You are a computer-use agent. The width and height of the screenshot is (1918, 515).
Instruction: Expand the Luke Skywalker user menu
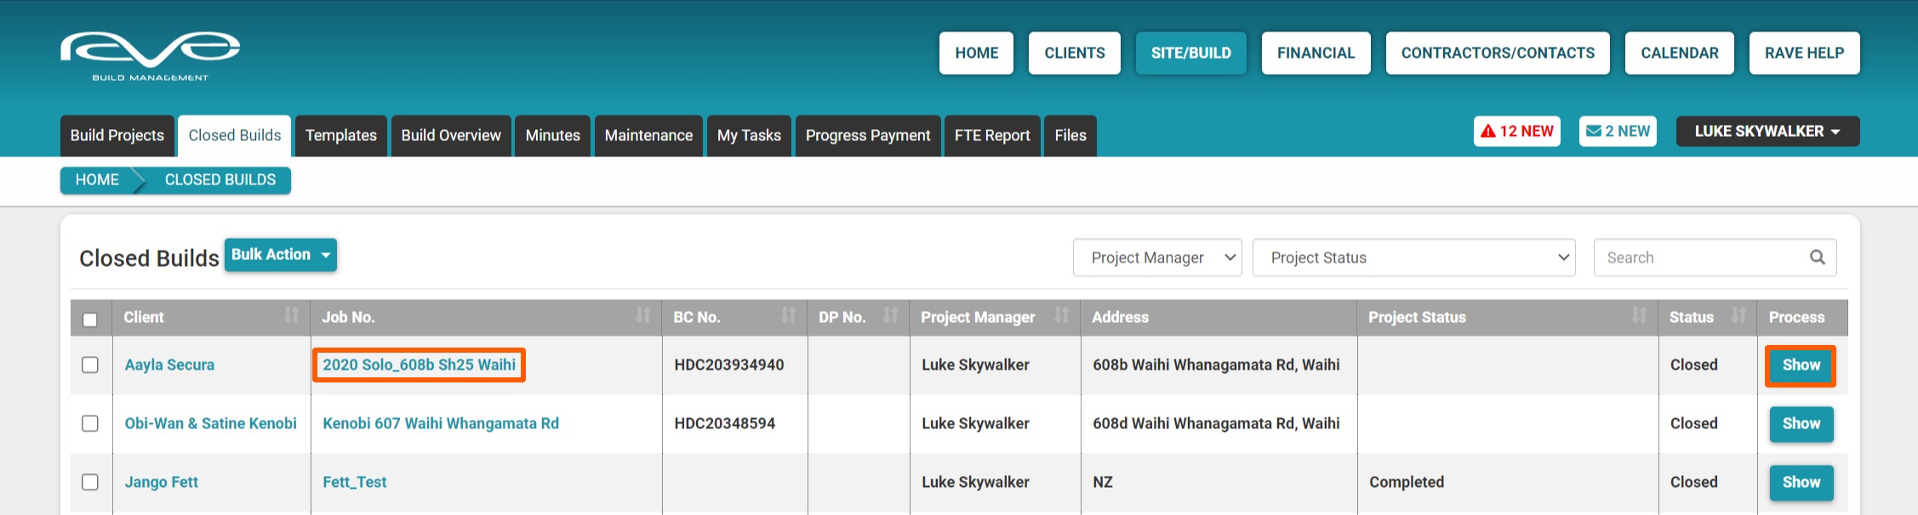[x=1767, y=131]
